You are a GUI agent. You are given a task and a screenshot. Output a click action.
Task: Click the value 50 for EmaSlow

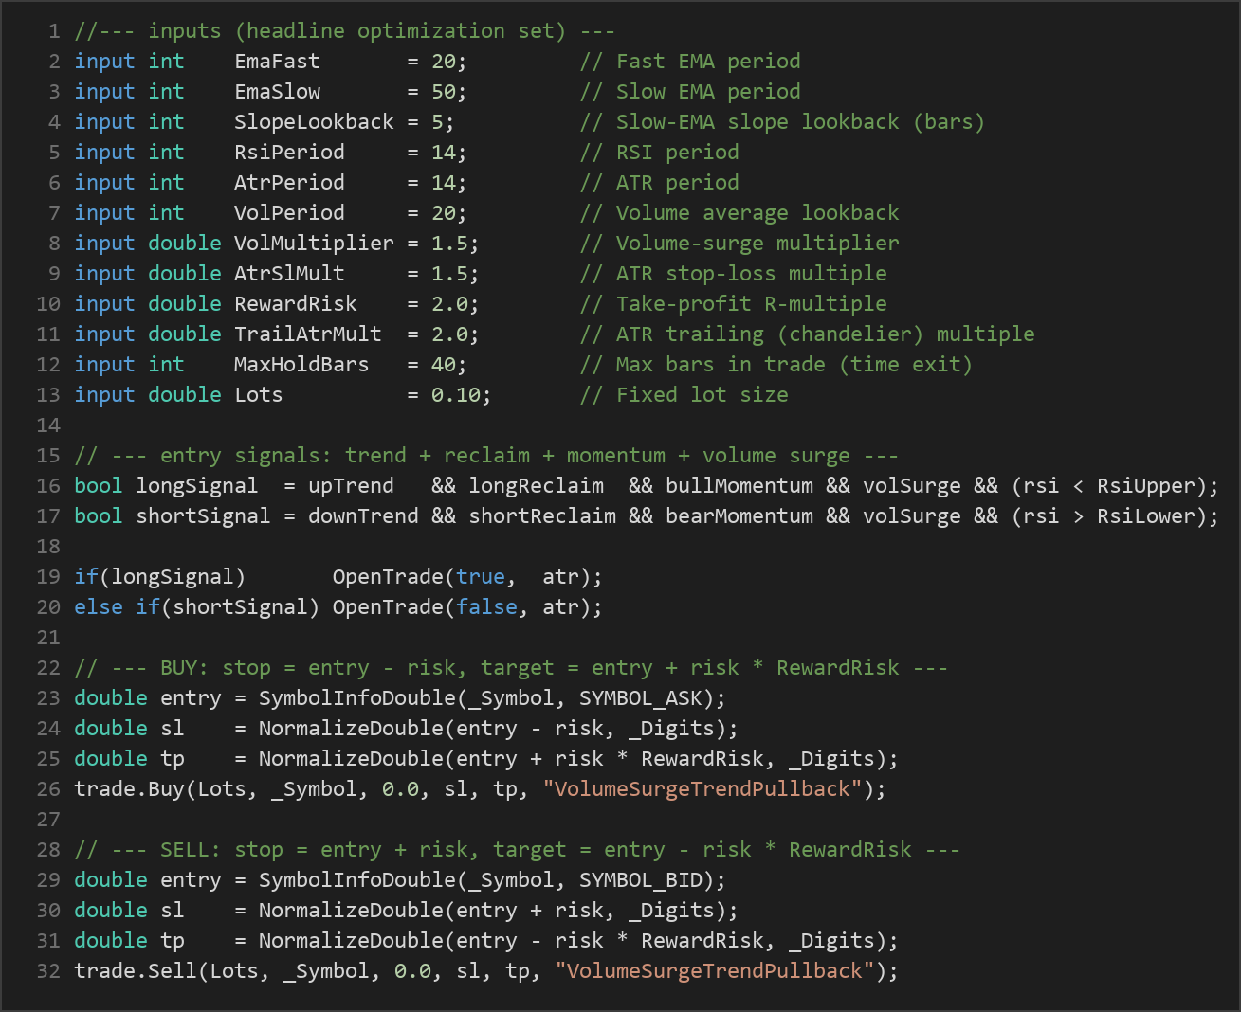[x=443, y=92]
